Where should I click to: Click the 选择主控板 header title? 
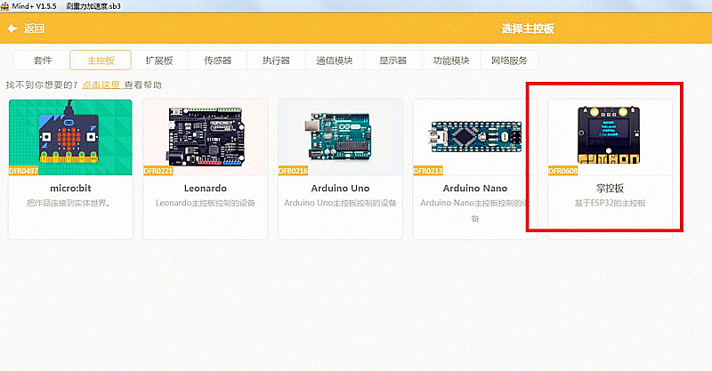coord(528,28)
